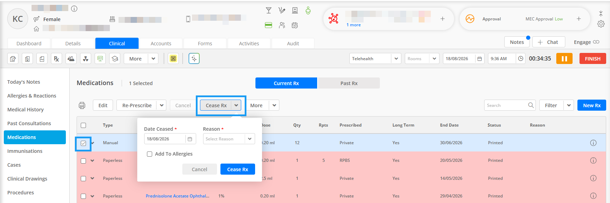Click the smoking status icon
This screenshot has height=203, width=610.
coord(282,10)
